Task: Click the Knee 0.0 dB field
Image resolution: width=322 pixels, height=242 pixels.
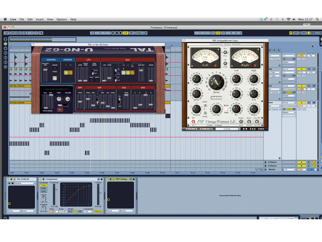Action: pos(63,211)
